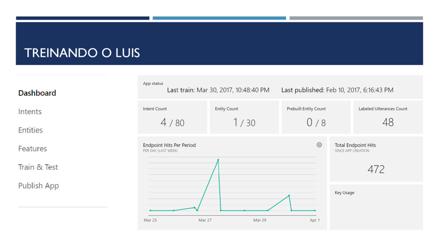Viewport: 439px width, 247px height.
Task: Click the highest peak point on chart
Action: (218, 160)
